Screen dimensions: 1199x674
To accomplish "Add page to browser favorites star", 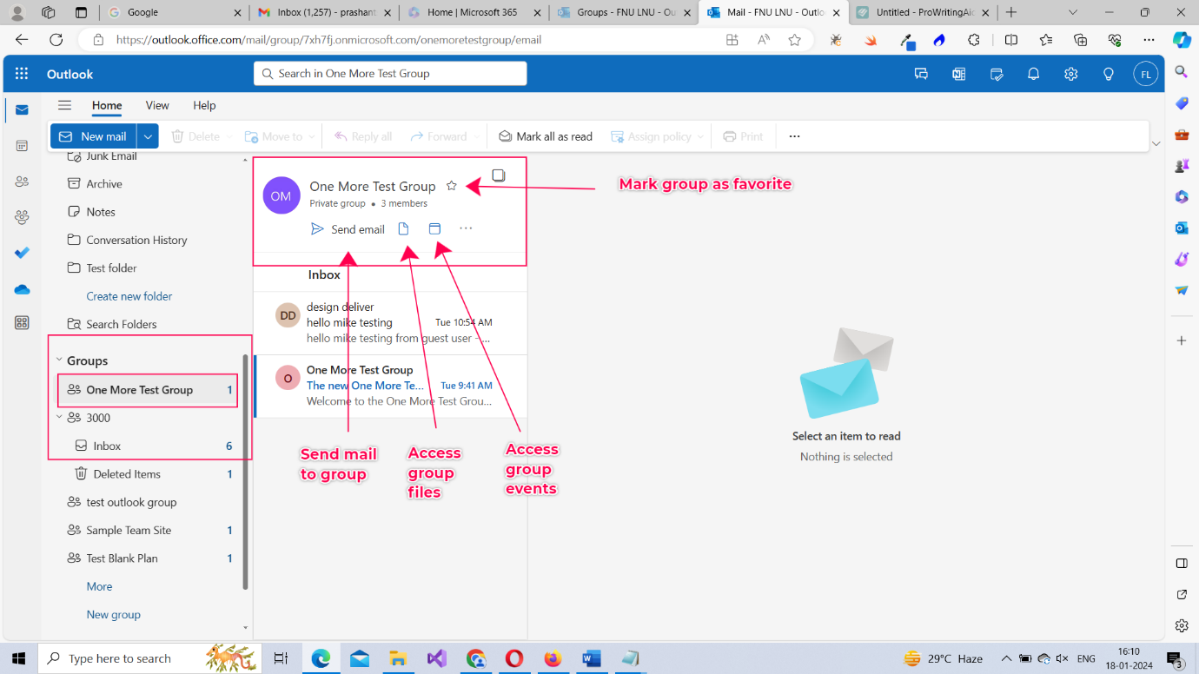I will tap(794, 40).
